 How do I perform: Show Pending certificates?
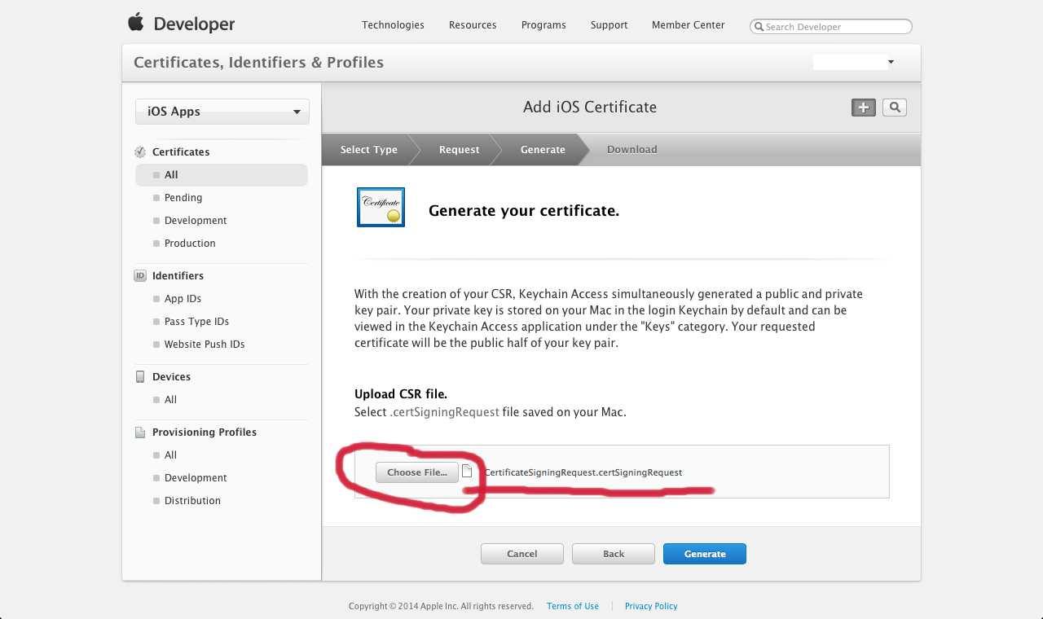(183, 198)
